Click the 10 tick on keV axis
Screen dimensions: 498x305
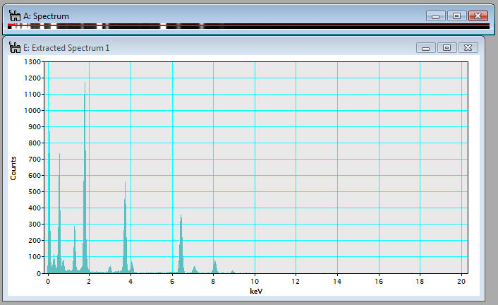[255, 281]
